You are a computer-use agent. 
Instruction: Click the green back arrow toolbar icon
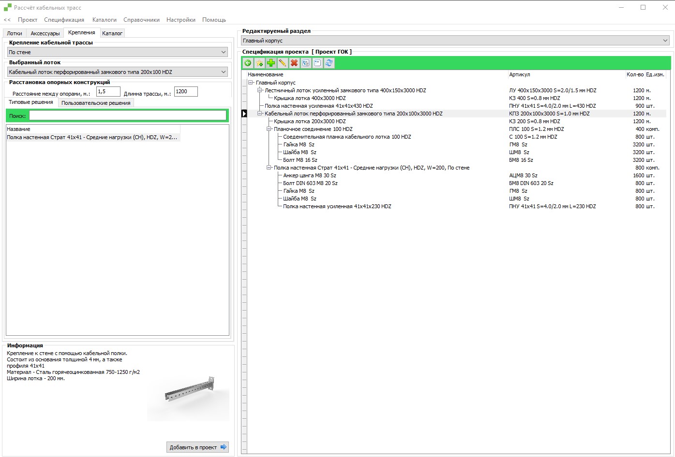coord(248,63)
